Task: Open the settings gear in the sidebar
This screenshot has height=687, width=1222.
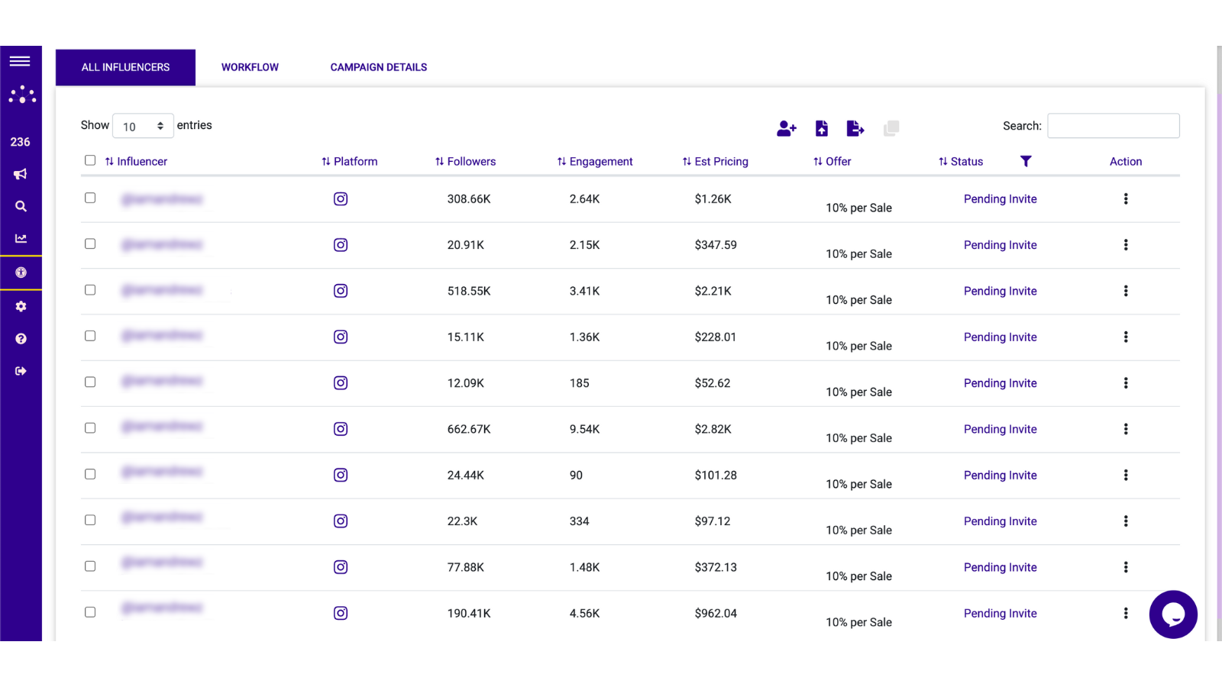Action: [x=21, y=306]
